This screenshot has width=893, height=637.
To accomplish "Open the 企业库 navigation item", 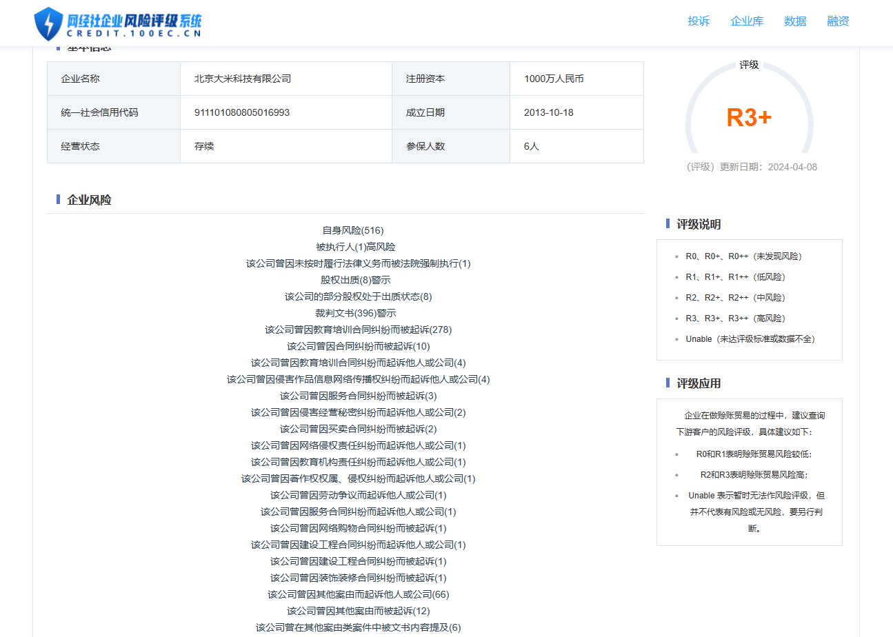I will pyautogui.click(x=747, y=21).
